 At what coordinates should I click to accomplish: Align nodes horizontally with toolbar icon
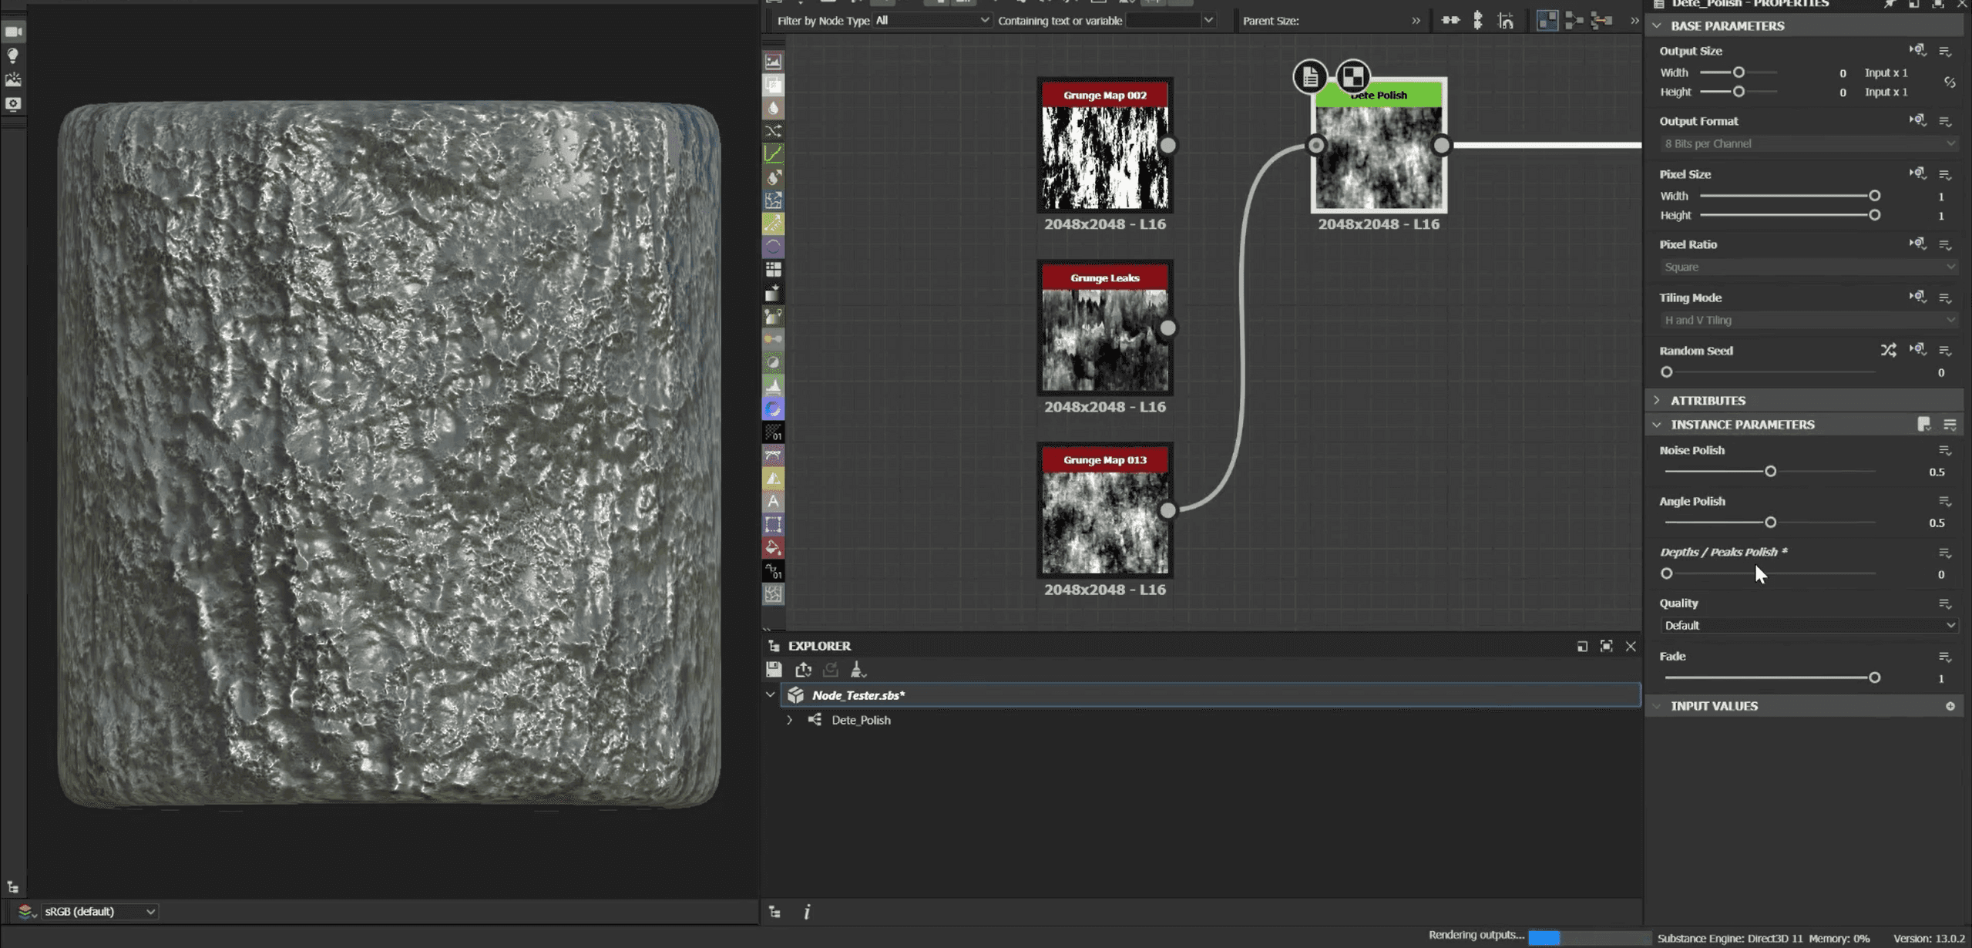click(1450, 21)
